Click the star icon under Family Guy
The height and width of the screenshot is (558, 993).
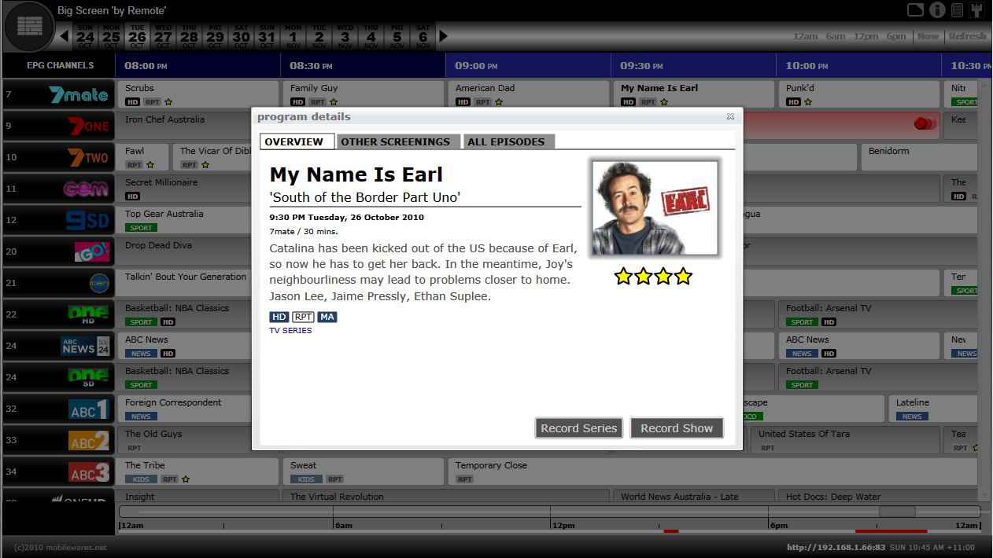tap(334, 102)
